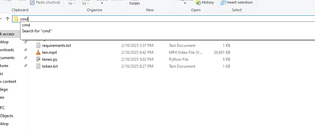Click the Python File type cell

[178, 59]
